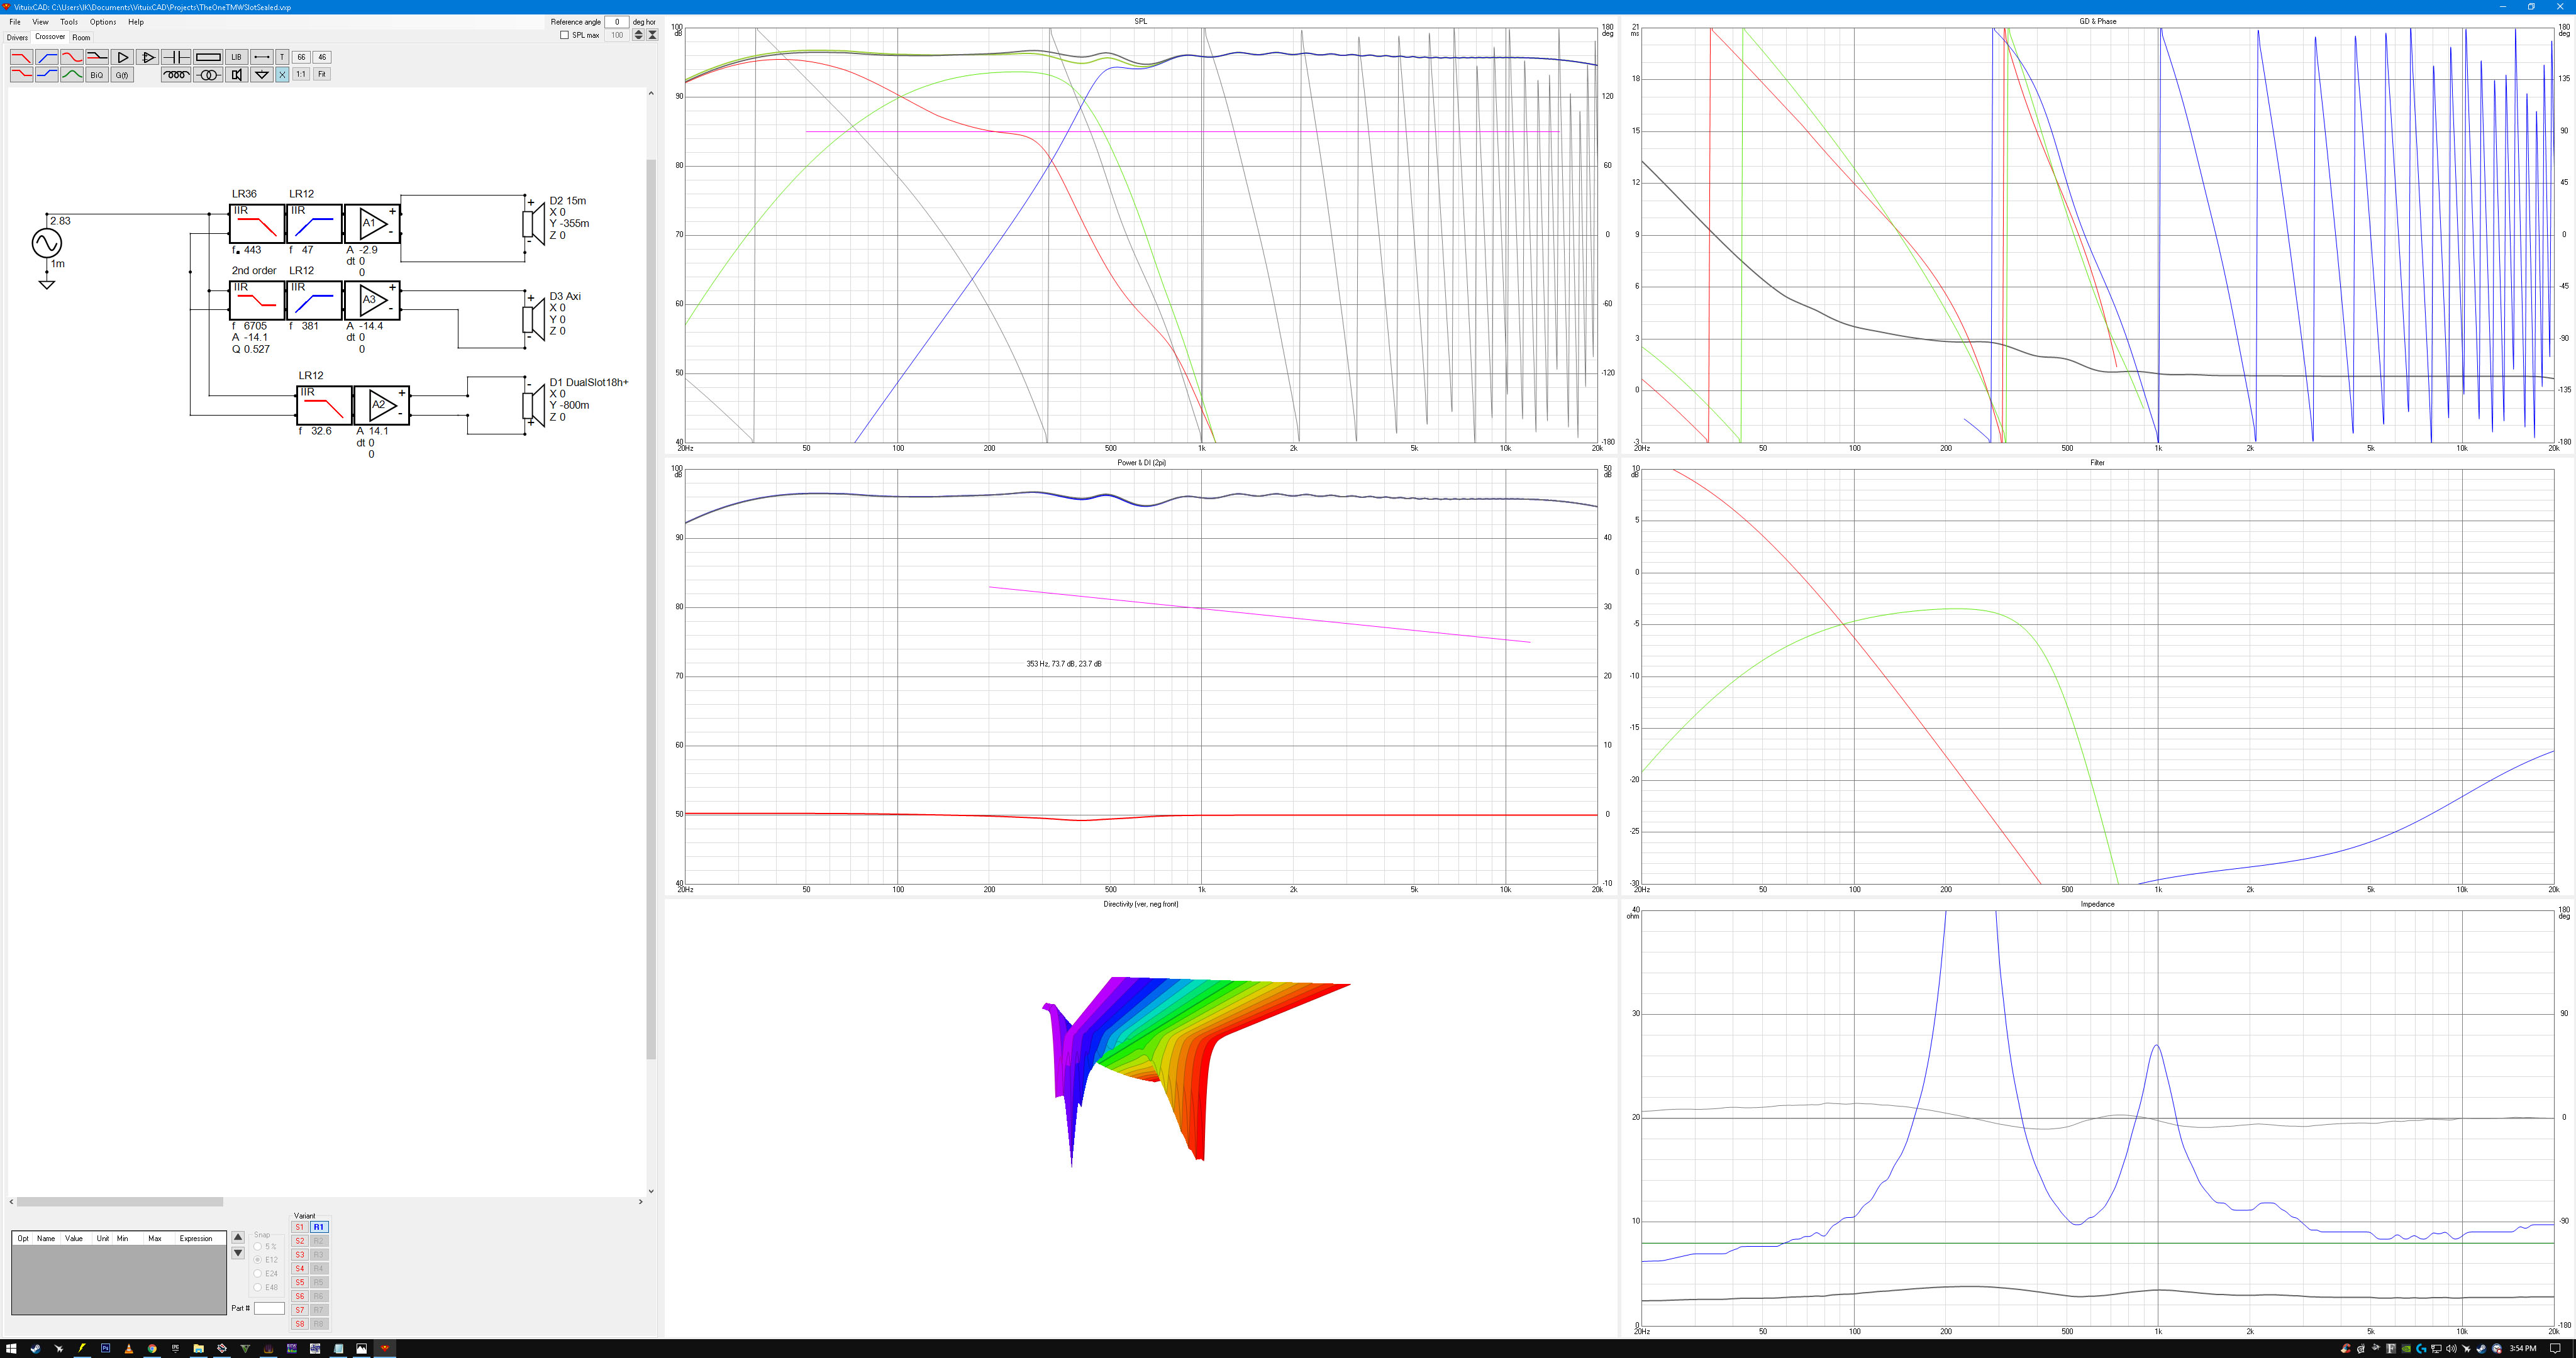Open the Tools menu
2576x1358 pixels.
coord(69,22)
